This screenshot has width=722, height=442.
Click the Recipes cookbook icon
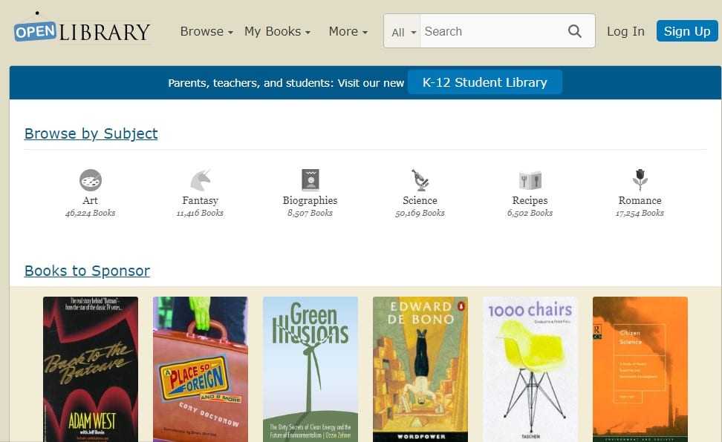tap(530, 180)
